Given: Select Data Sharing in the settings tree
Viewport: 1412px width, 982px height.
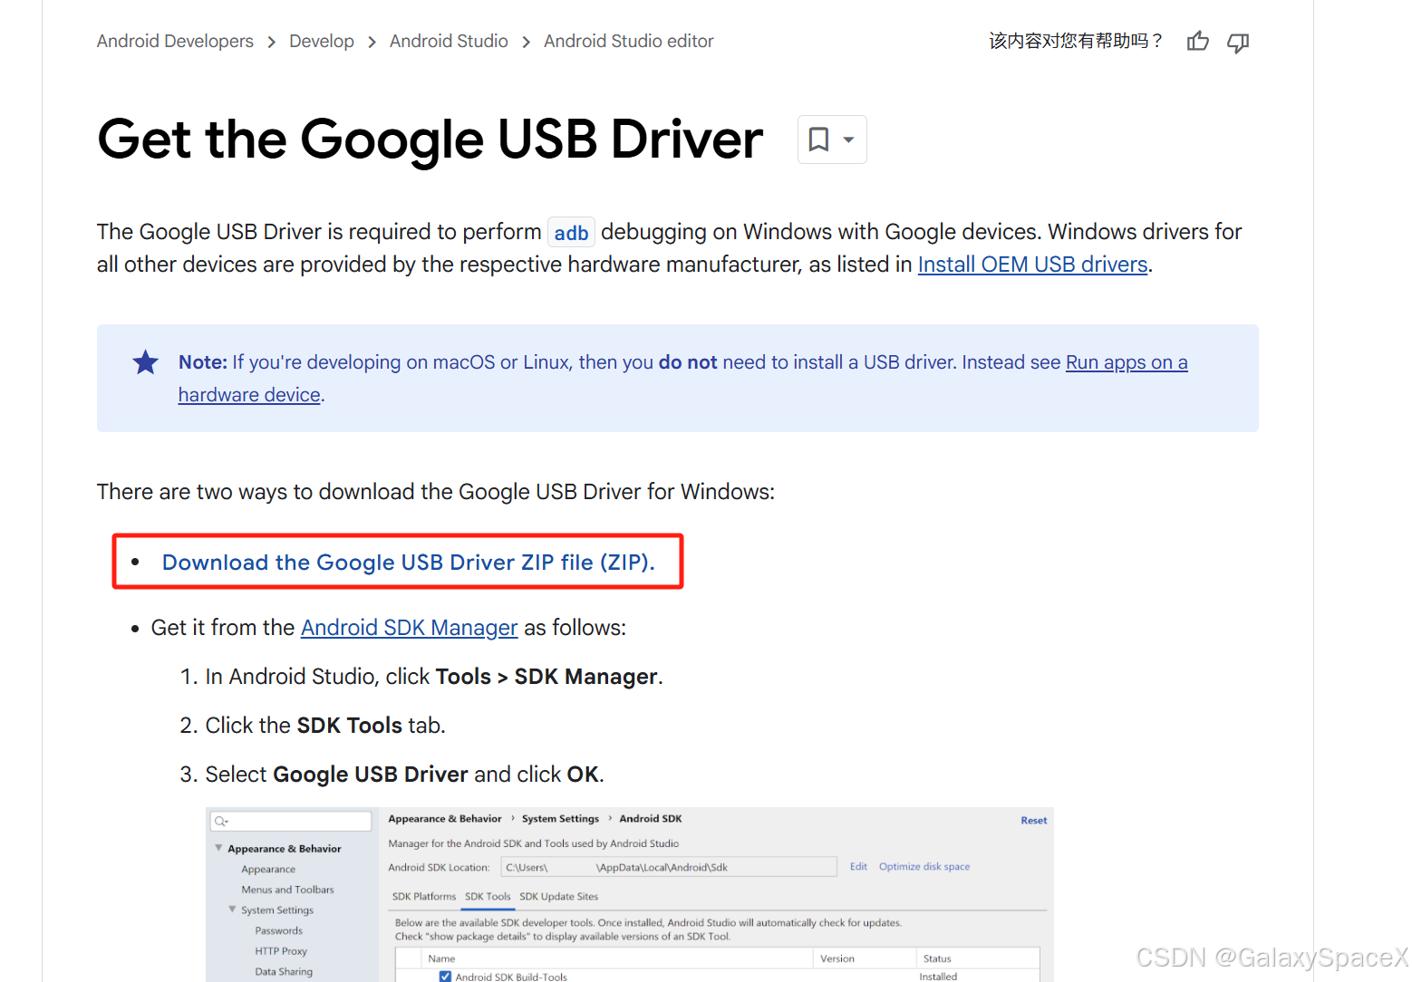Looking at the screenshot, I should pos(284,971).
